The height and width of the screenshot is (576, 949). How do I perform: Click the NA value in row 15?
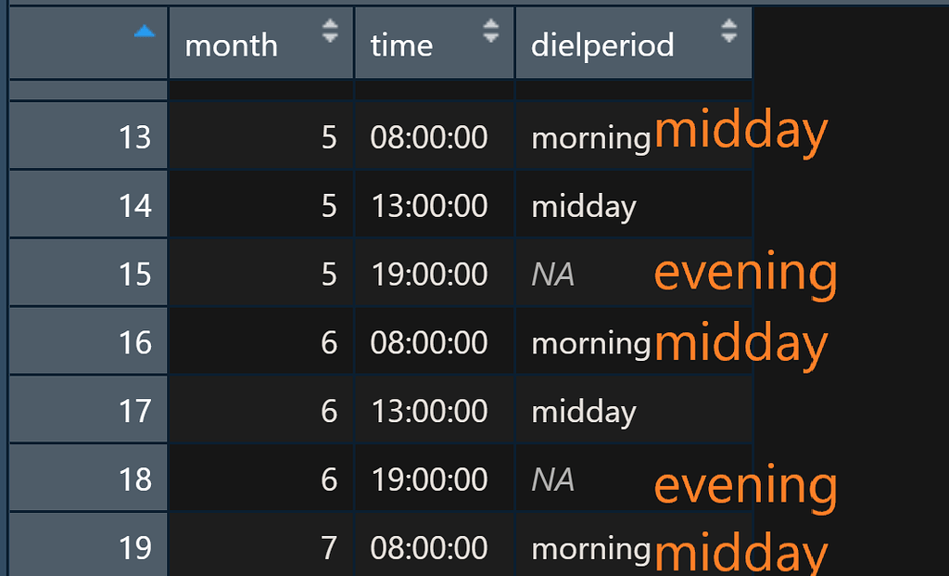[553, 274]
